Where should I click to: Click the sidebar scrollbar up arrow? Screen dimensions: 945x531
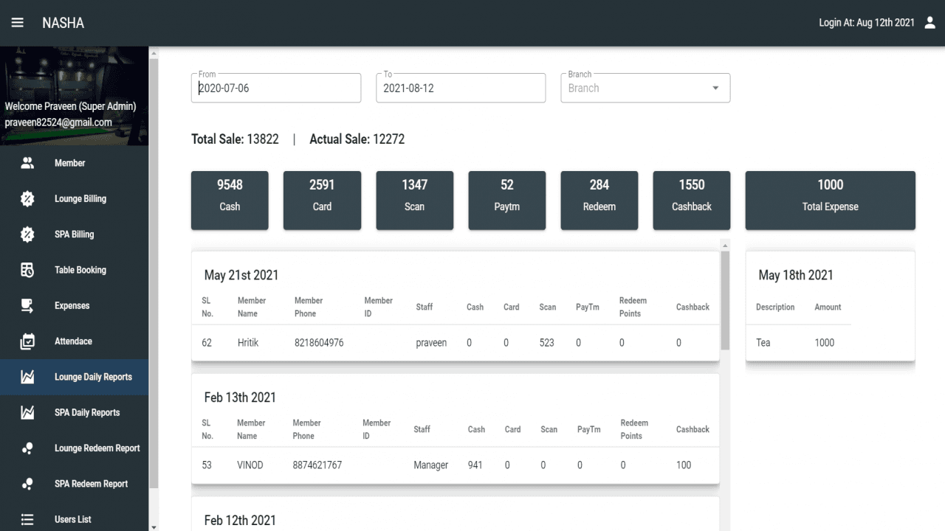pyautogui.click(x=154, y=52)
